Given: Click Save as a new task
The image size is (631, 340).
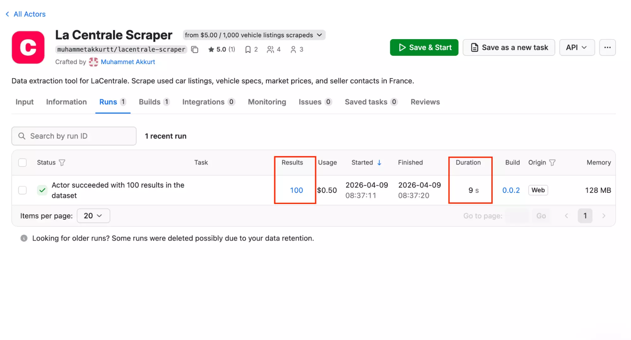Looking at the screenshot, I should point(509,47).
